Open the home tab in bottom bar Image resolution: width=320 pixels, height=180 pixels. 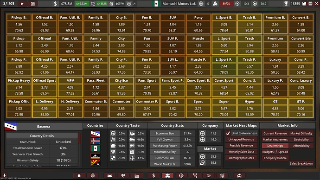point(79,175)
